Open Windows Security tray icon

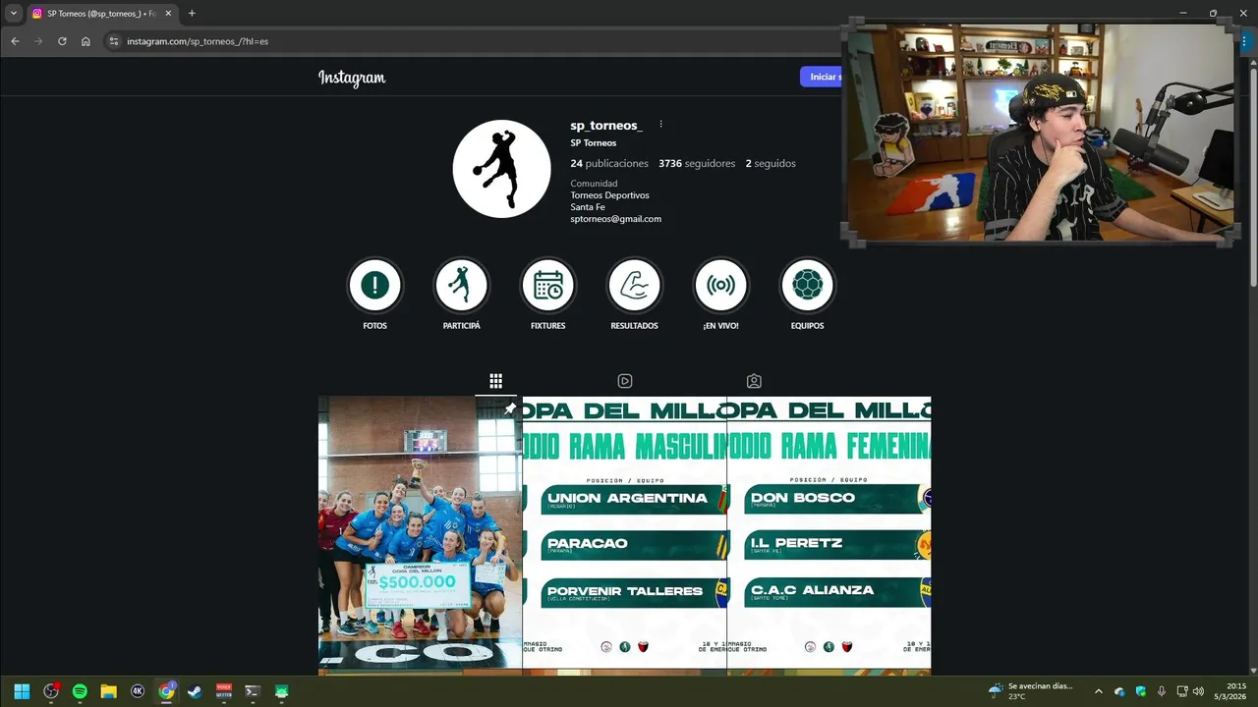point(1141,691)
